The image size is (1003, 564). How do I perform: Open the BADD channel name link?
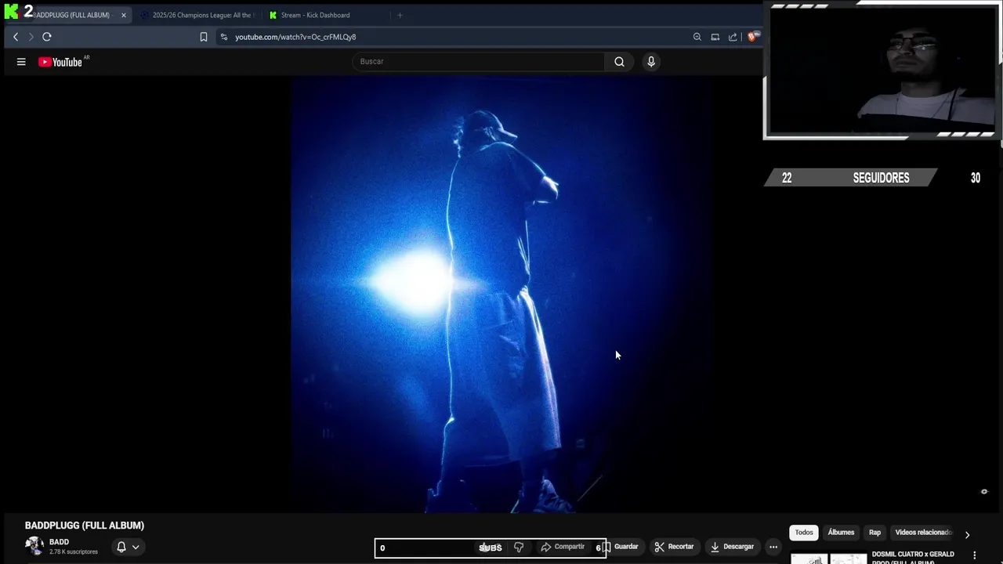pyautogui.click(x=59, y=542)
